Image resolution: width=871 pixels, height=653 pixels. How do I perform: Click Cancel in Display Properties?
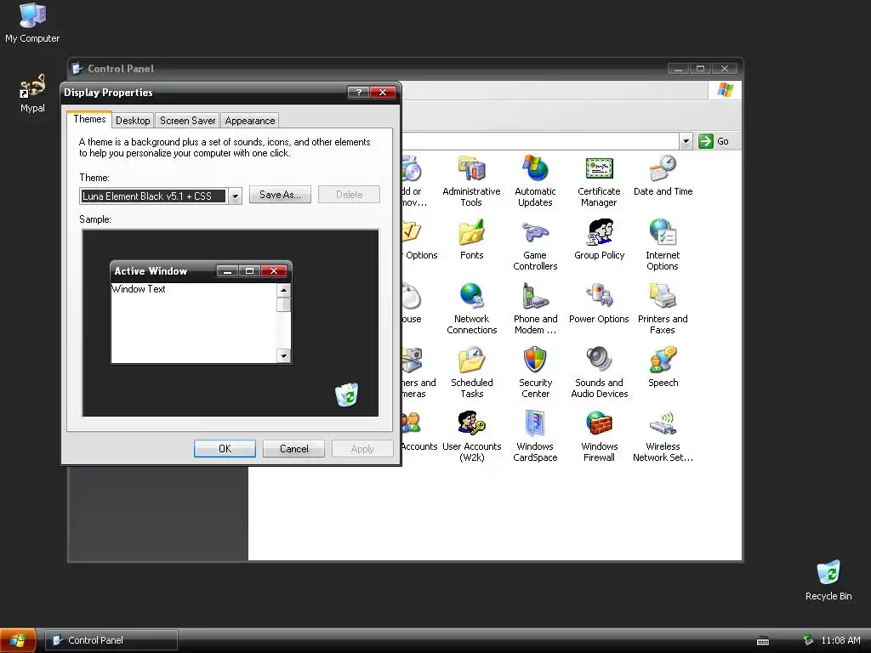pyautogui.click(x=293, y=449)
